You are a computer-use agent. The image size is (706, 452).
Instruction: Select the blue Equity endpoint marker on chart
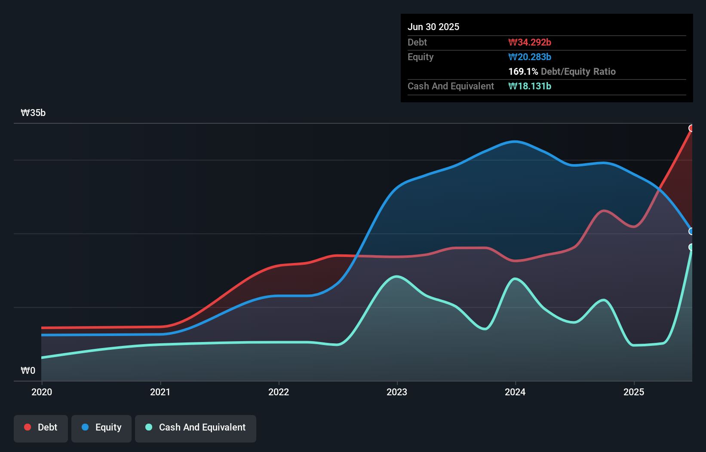[691, 232]
